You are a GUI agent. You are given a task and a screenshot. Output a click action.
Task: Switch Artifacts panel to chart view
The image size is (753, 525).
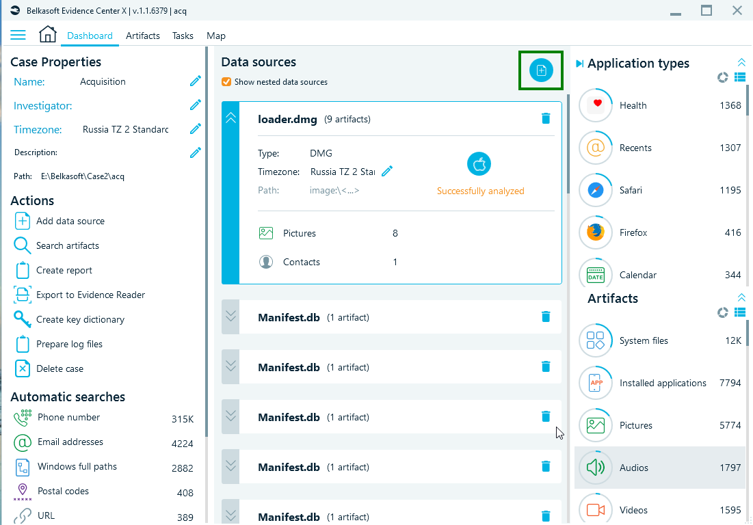pyautogui.click(x=723, y=313)
